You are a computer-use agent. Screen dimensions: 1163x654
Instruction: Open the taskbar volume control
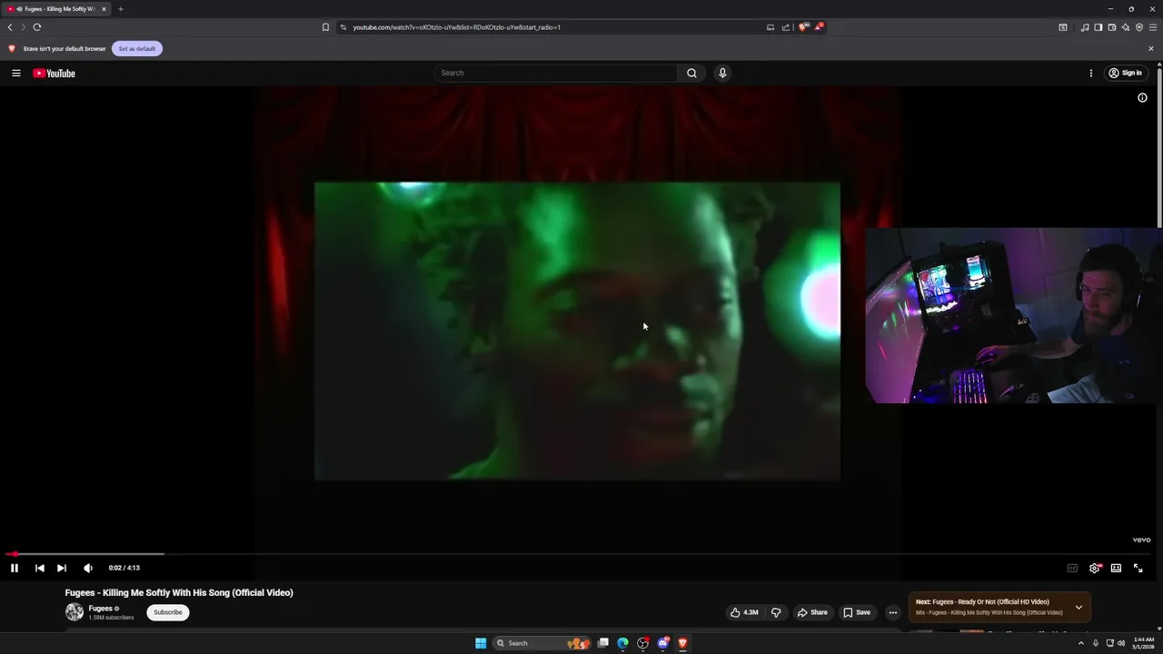tap(1121, 643)
